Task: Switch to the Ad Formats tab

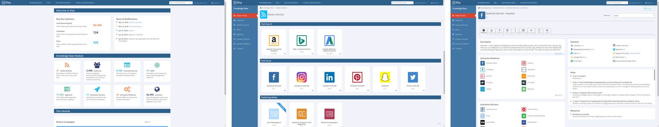Action: tap(523, 31)
